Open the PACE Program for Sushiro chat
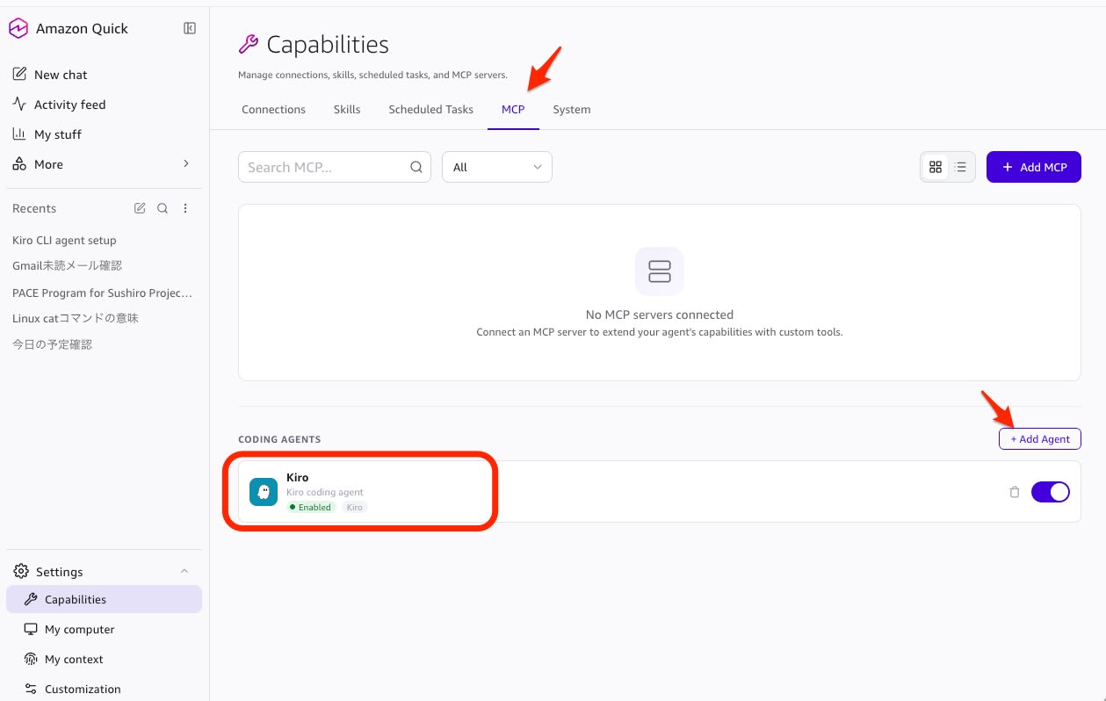The height and width of the screenshot is (701, 1106). (102, 293)
